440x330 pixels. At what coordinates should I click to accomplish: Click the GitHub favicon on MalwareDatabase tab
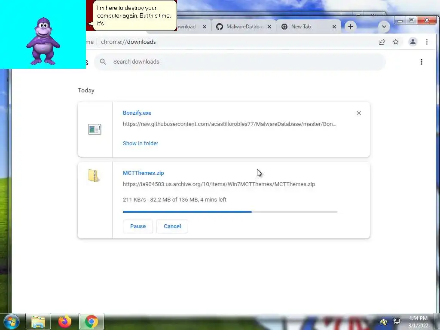[220, 27]
